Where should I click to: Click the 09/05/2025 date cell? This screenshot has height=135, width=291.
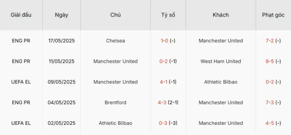click(x=61, y=82)
